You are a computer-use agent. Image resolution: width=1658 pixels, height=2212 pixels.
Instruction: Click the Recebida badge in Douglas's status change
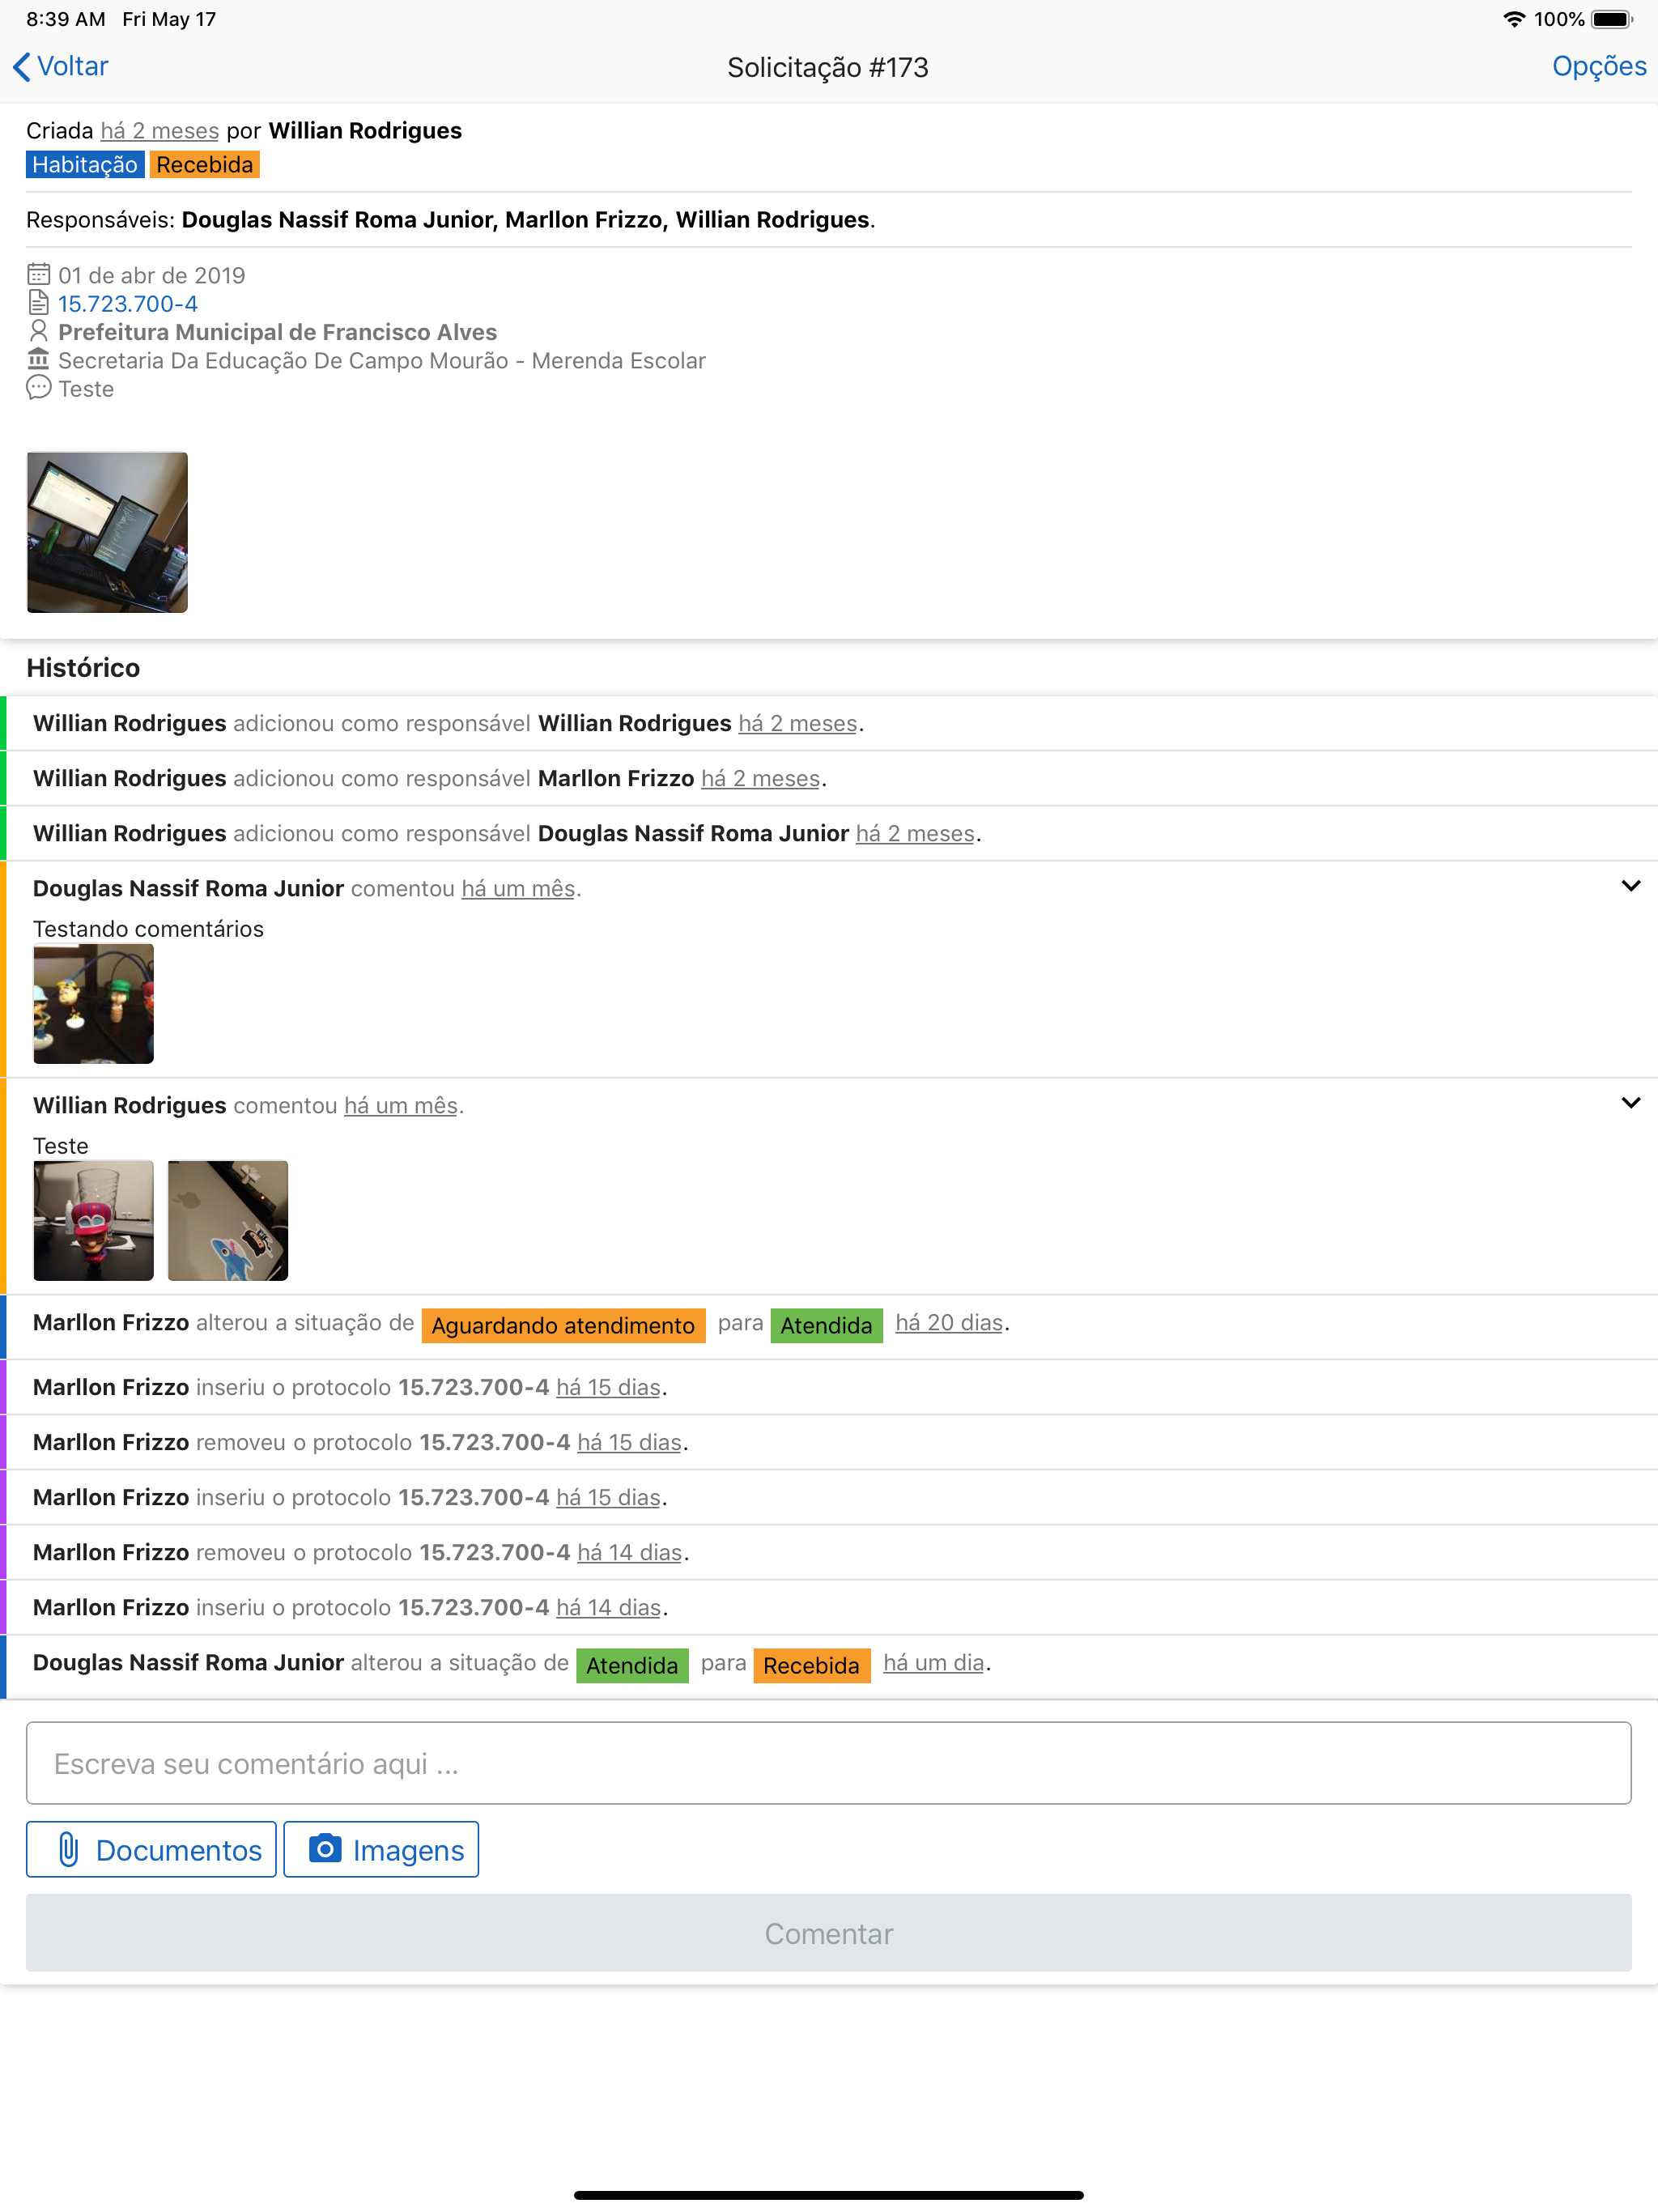[x=811, y=1666]
